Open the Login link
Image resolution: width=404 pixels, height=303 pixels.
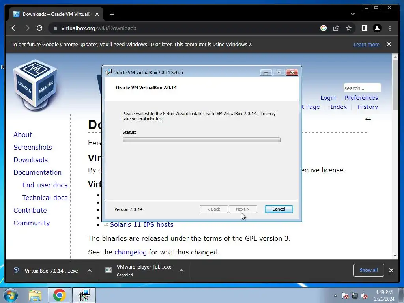coord(328,98)
